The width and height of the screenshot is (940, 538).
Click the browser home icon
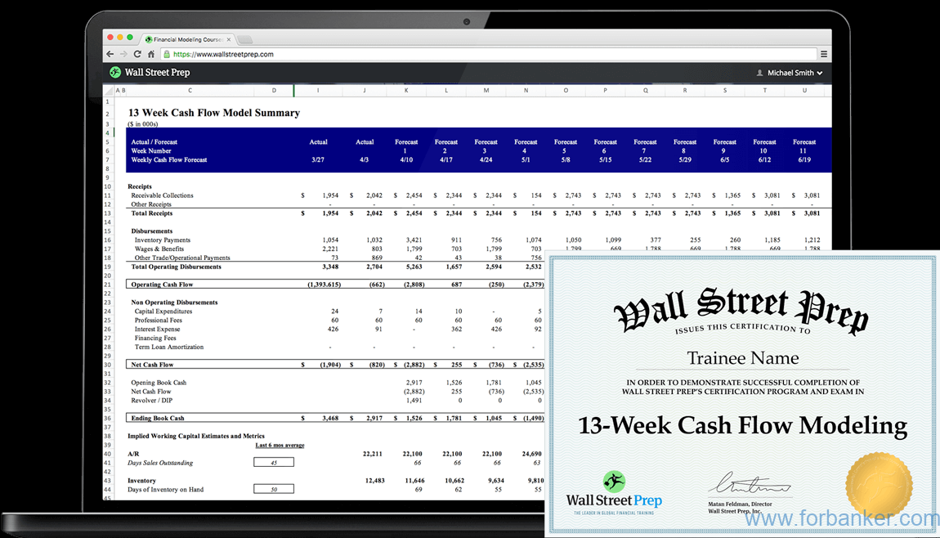[x=151, y=53]
